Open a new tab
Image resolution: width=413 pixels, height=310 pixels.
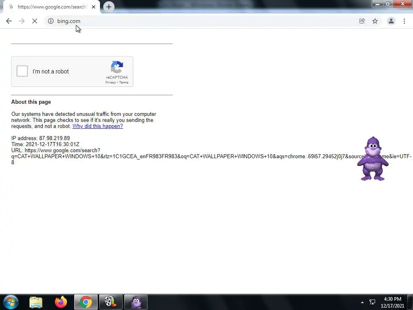click(x=109, y=7)
